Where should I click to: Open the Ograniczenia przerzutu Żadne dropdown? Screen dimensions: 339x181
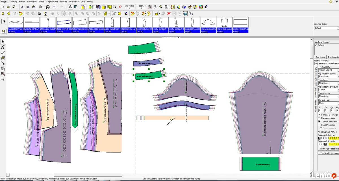[329, 90]
